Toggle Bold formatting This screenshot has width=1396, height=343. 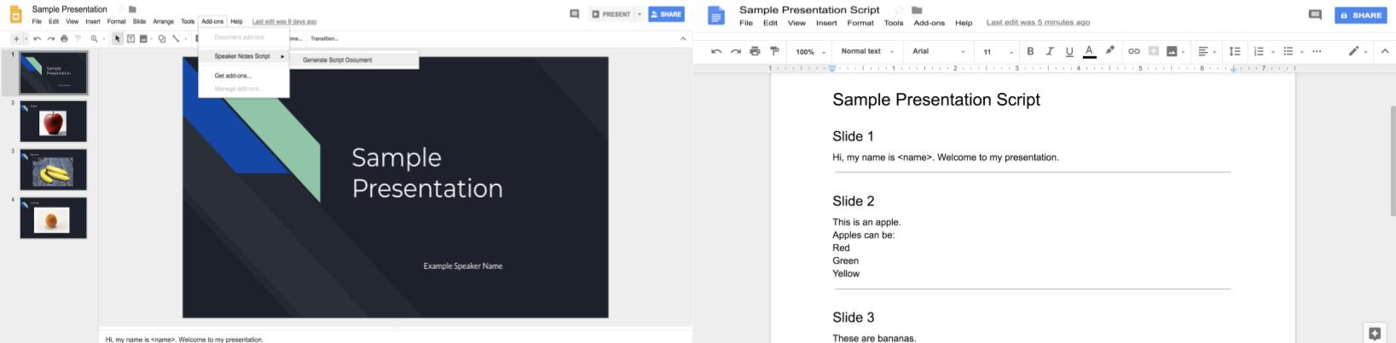pos(1030,51)
